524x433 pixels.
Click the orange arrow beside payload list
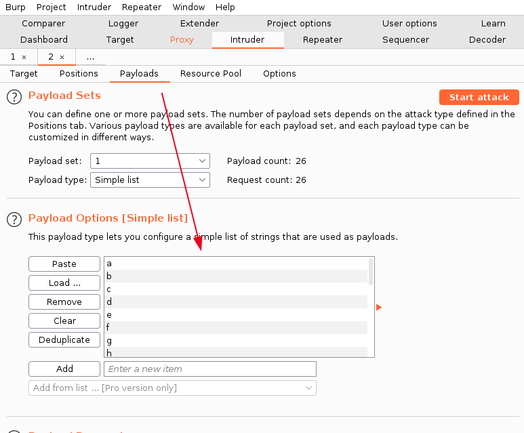pyautogui.click(x=379, y=308)
